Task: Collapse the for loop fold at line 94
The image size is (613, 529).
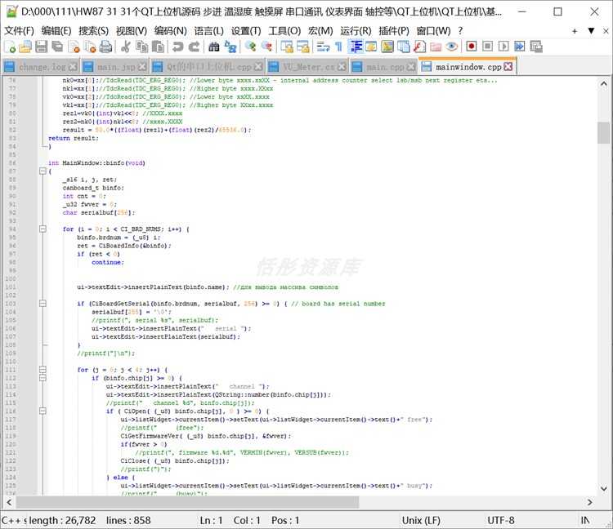Action: (43, 229)
